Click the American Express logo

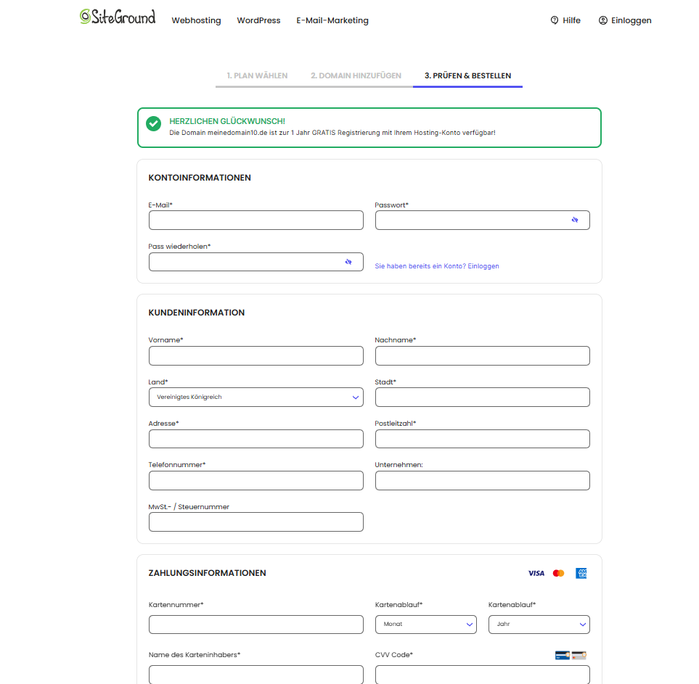581,573
